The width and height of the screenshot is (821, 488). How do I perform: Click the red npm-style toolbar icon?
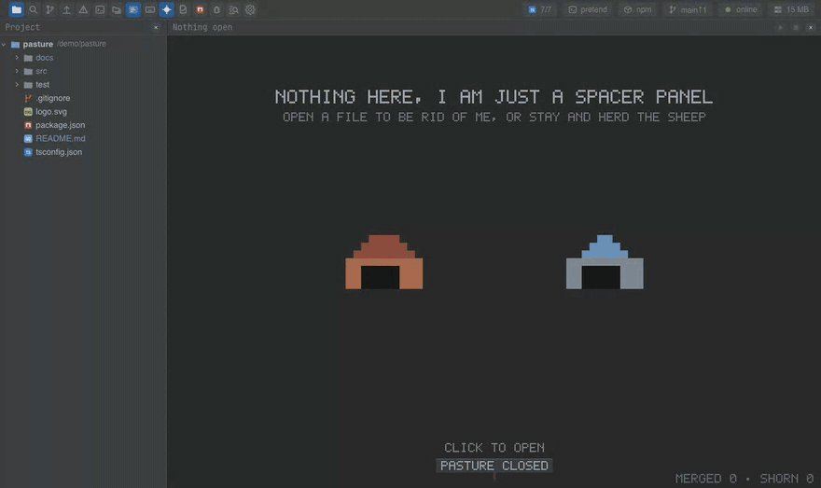[x=200, y=9]
